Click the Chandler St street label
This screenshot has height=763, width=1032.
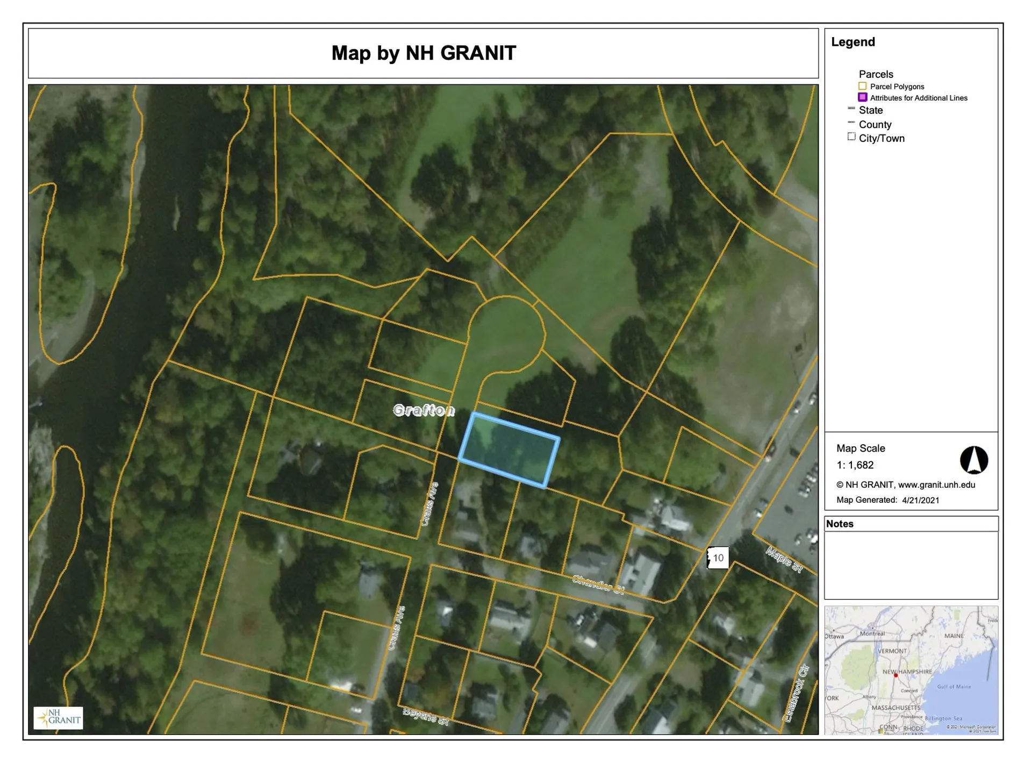598,584
